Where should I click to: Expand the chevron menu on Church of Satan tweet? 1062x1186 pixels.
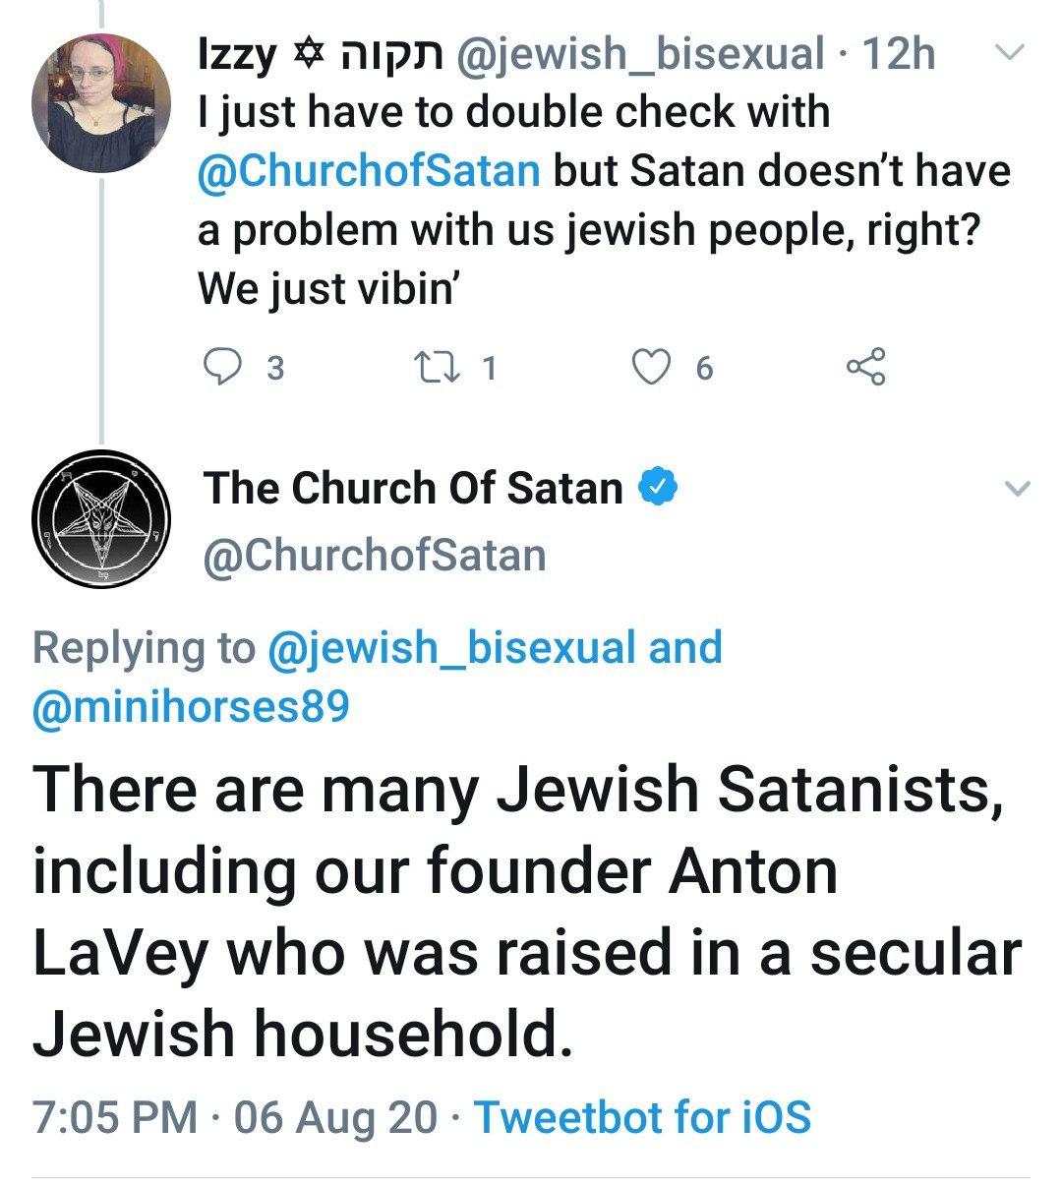pyautogui.click(x=1018, y=487)
